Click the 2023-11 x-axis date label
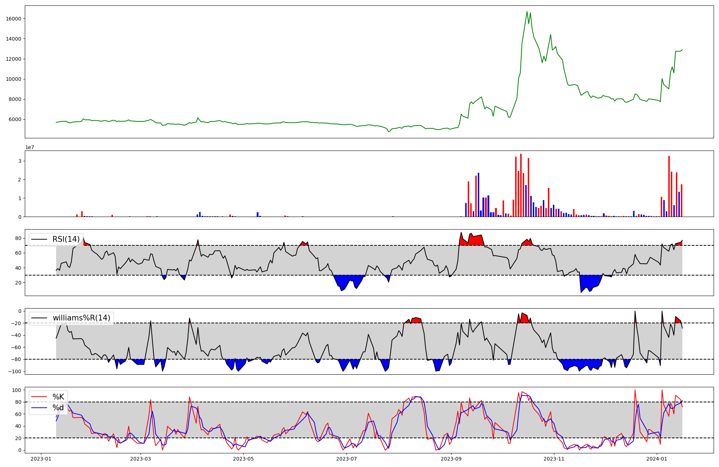719x467 pixels. [x=554, y=459]
